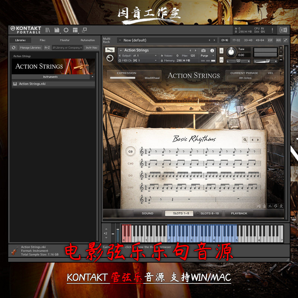The image size is (298, 298).
Task: Toggle the PV button on the instrument header
Action: point(281,60)
